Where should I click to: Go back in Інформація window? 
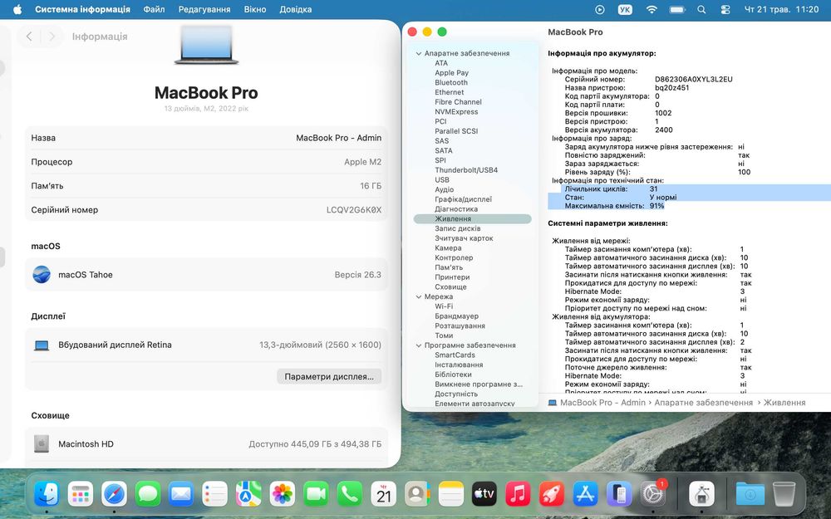point(29,37)
